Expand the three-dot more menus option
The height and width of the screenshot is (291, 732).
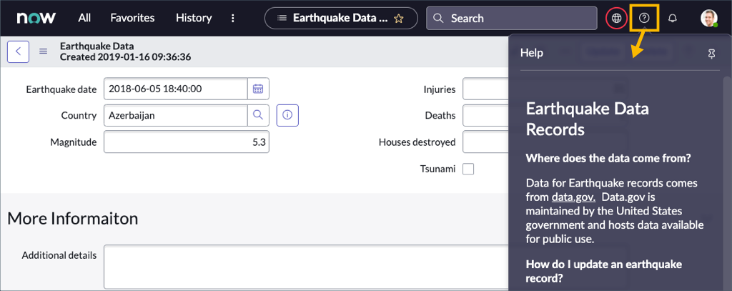pyautogui.click(x=233, y=18)
